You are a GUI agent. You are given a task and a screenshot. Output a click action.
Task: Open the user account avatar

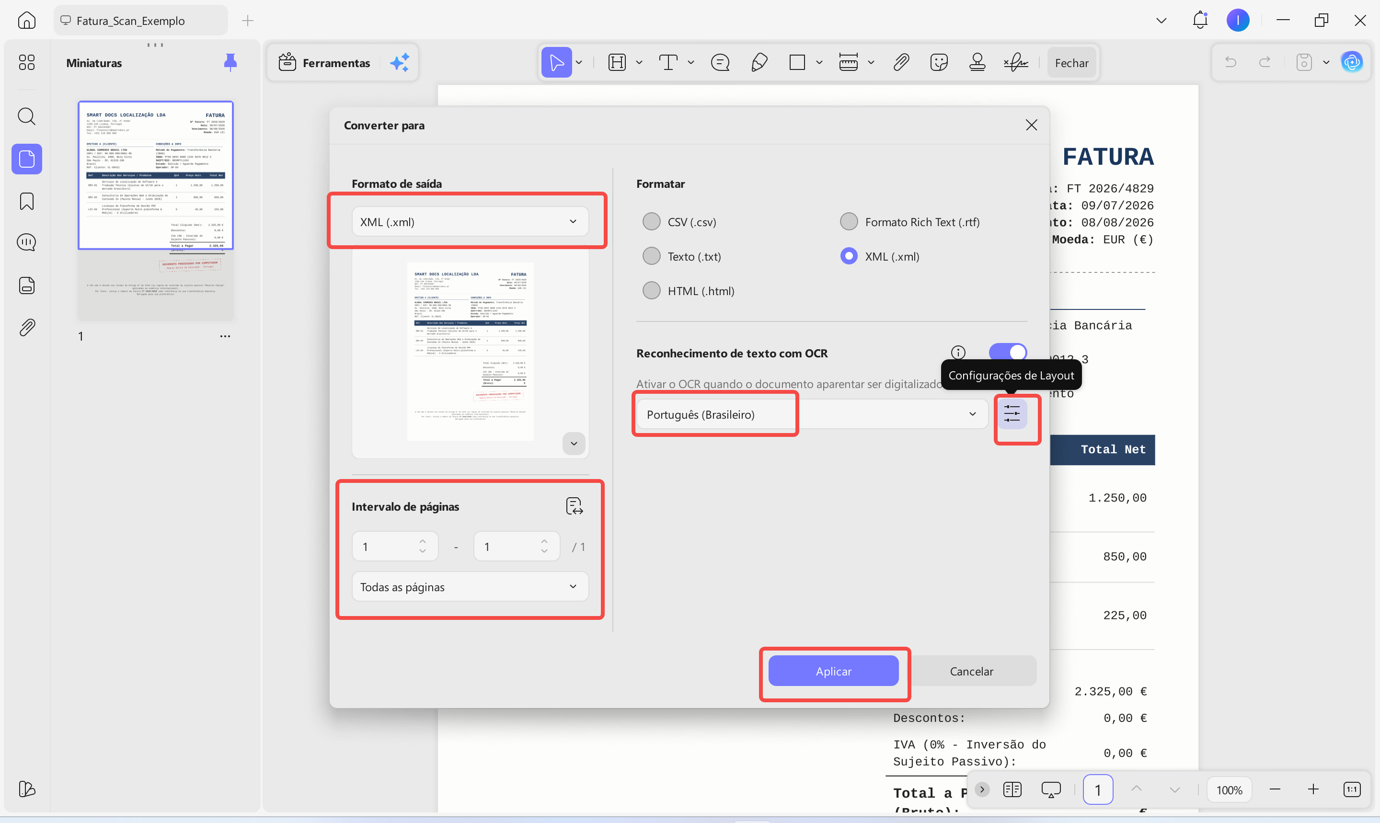click(1238, 21)
